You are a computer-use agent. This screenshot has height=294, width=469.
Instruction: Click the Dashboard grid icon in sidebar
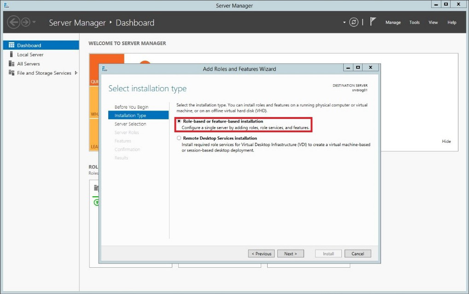point(12,45)
